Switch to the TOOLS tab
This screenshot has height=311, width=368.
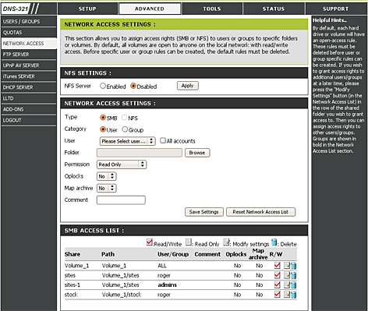(x=212, y=9)
